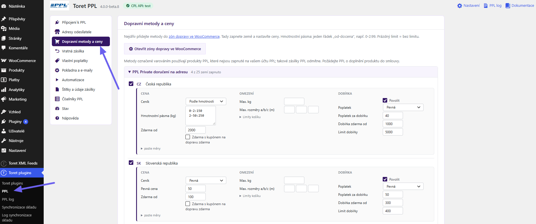The image size is (536, 224).
Task: Open Dopravní metody a ceny menu item
Action: coord(81,41)
